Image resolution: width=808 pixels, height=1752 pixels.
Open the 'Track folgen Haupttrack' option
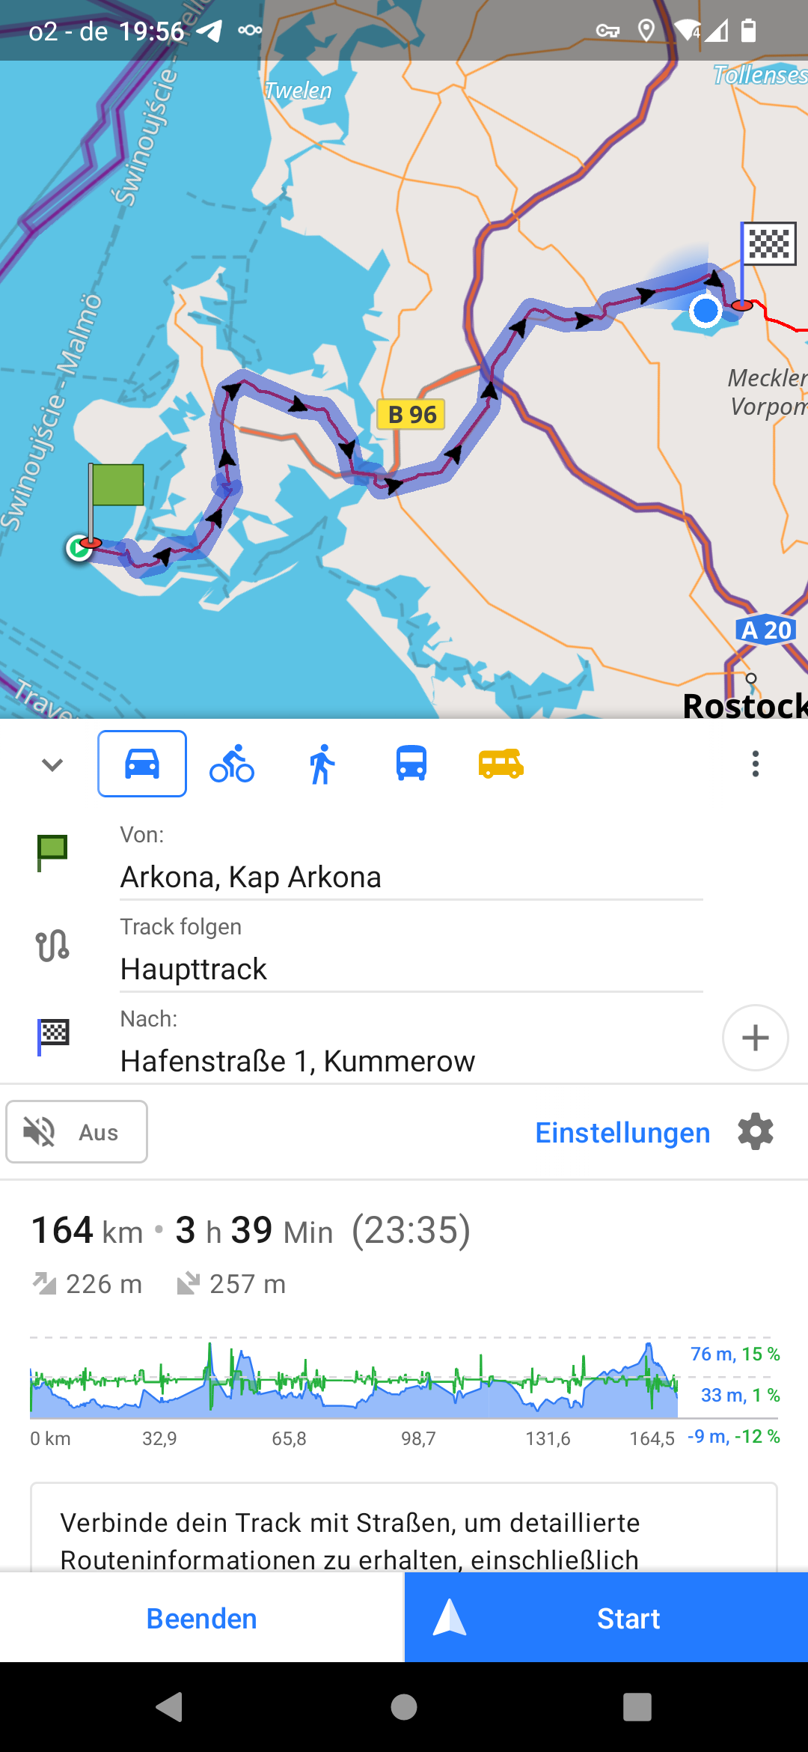point(410,952)
